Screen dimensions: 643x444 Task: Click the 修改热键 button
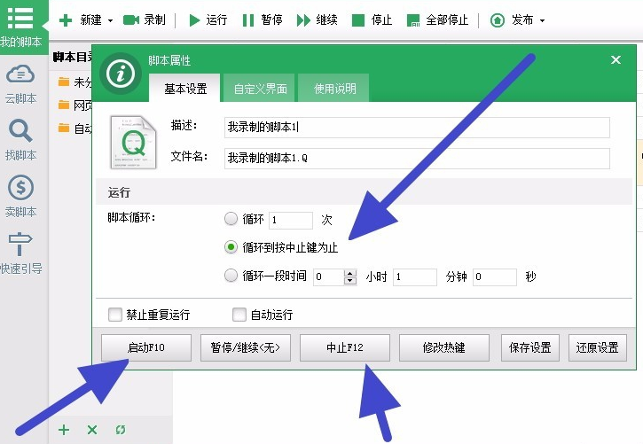click(x=443, y=348)
